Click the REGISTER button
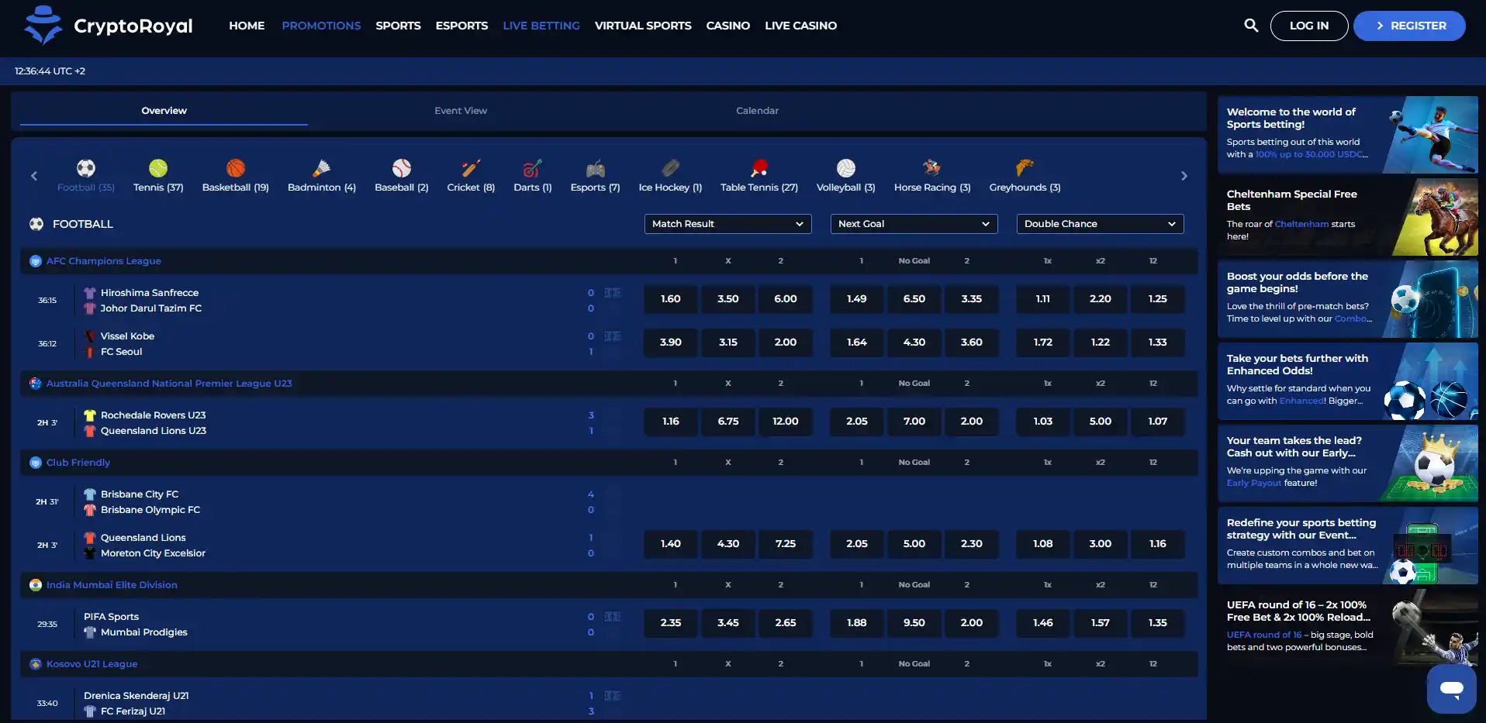1486x723 pixels. 1409,26
